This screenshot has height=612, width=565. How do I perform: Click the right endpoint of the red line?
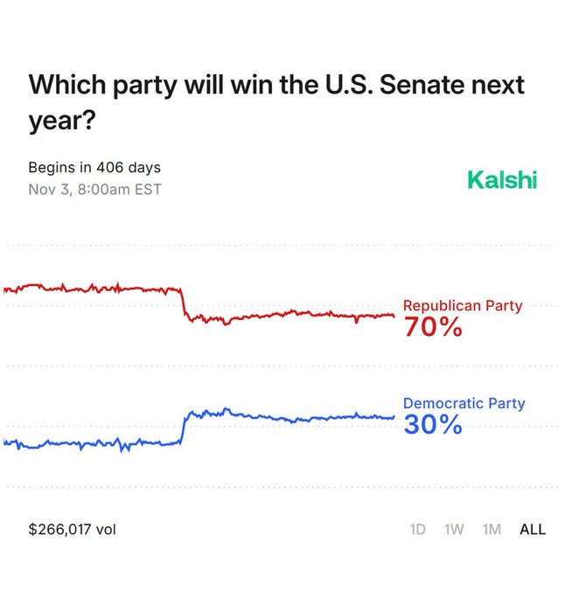coord(394,316)
